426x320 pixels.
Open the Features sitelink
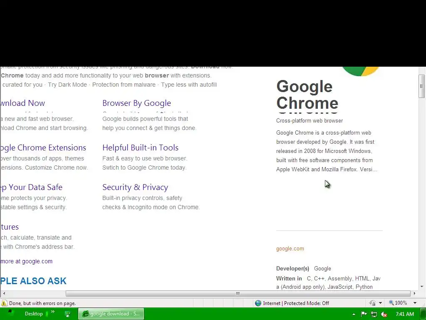10,227
